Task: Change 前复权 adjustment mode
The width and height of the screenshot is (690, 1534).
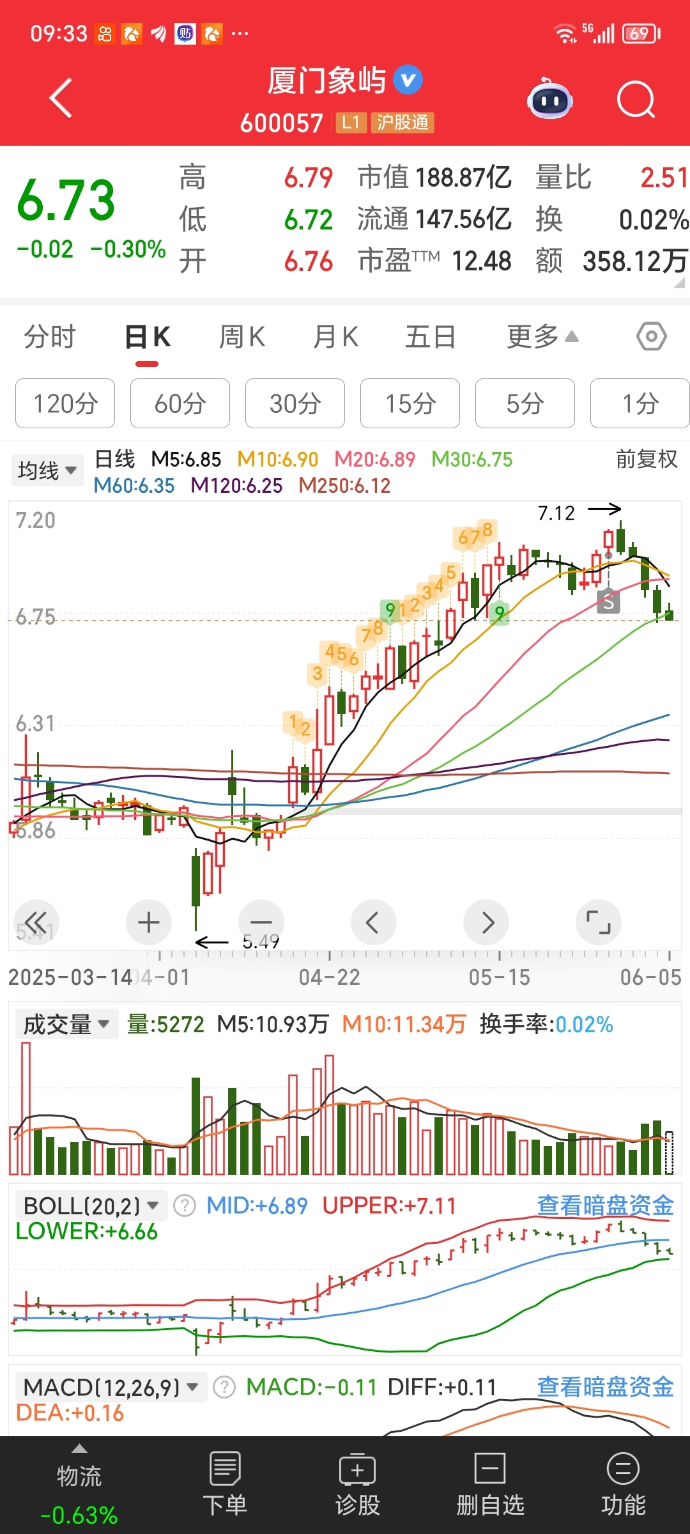Action: coord(647,459)
